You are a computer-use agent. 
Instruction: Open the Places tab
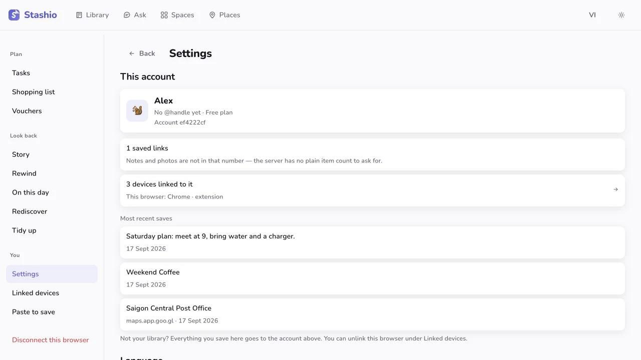click(x=225, y=15)
